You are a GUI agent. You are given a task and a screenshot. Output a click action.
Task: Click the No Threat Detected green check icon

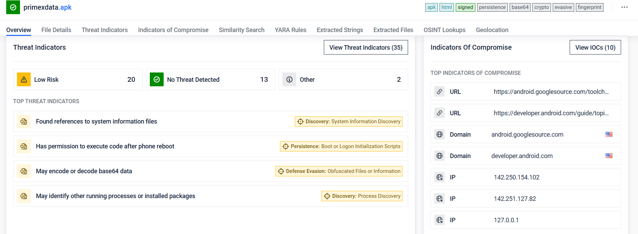pyautogui.click(x=157, y=79)
